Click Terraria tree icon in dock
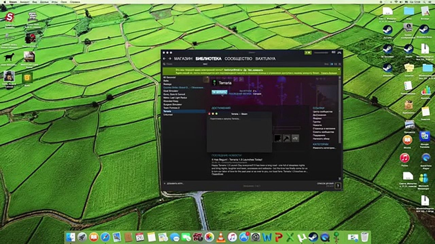435x244 pixels. 336,237
